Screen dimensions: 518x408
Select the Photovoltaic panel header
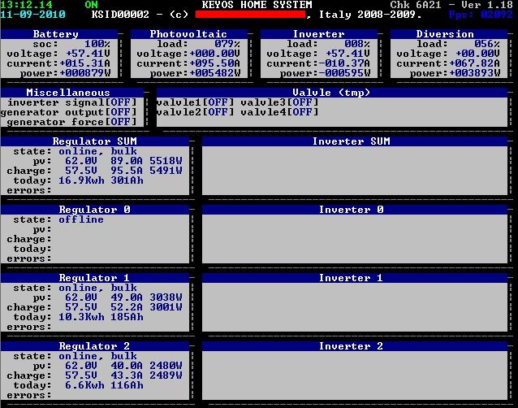pos(185,34)
